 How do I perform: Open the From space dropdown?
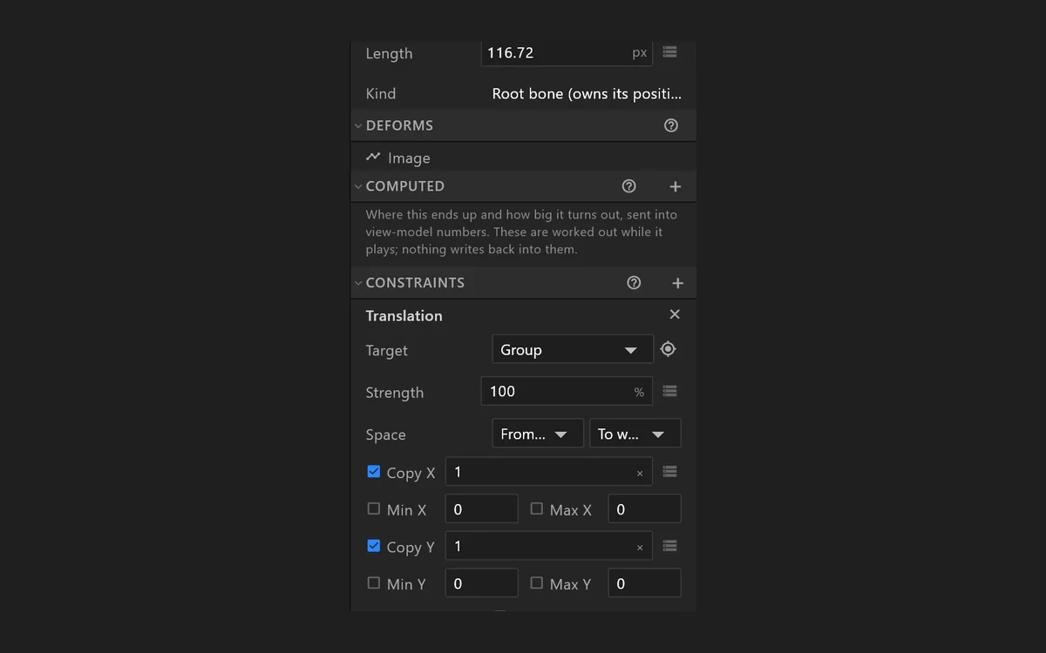click(x=538, y=434)
